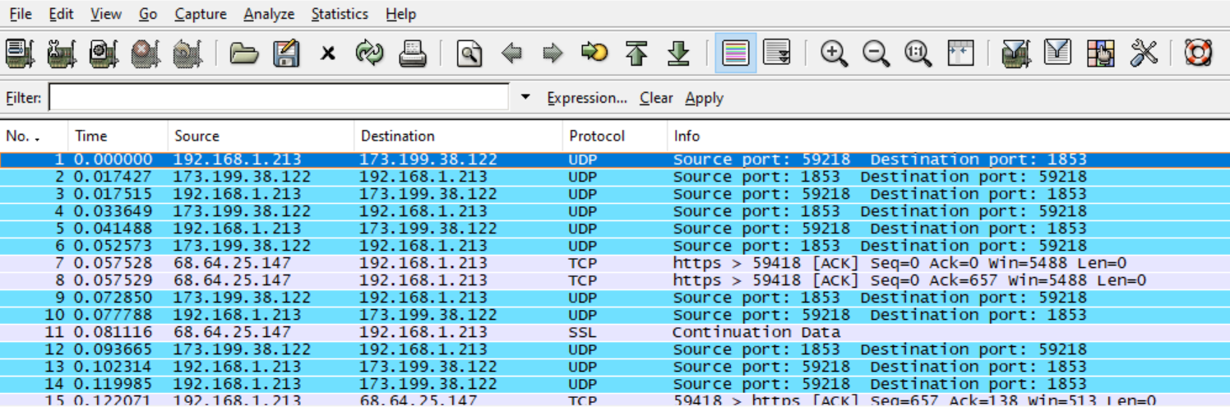Viewport: 1230px width, 407px height.
Task: Select TCP packet 7 with Ack=0
Action: pos(615,263)
